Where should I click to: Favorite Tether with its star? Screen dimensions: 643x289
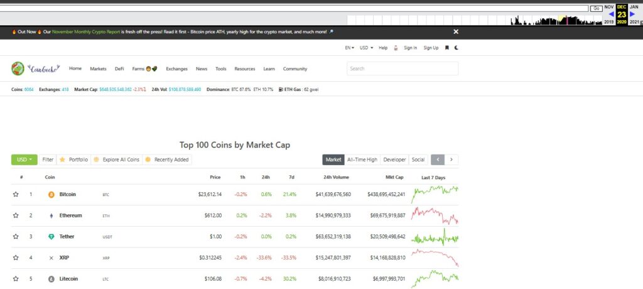coord(16,236)
